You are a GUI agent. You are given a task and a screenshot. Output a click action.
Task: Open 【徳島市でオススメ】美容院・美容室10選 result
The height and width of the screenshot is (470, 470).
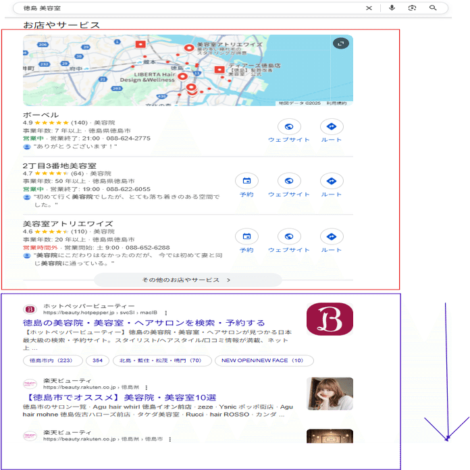(x=120, y=398)
